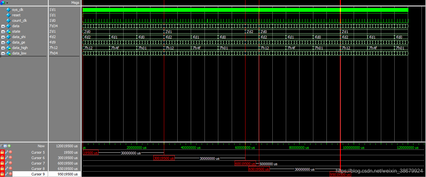Expand the data_high signal
The image size is (426, 177).
tap(3, 48)
